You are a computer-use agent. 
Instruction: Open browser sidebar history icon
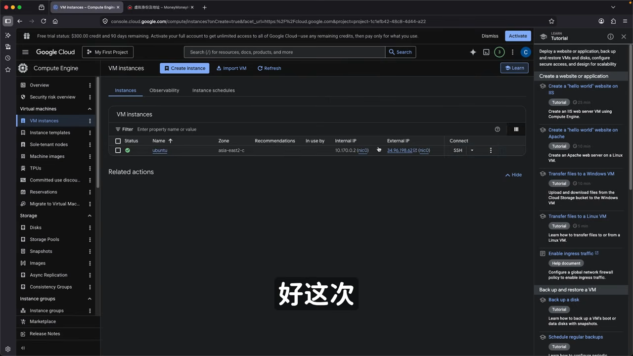pos(7,58)
